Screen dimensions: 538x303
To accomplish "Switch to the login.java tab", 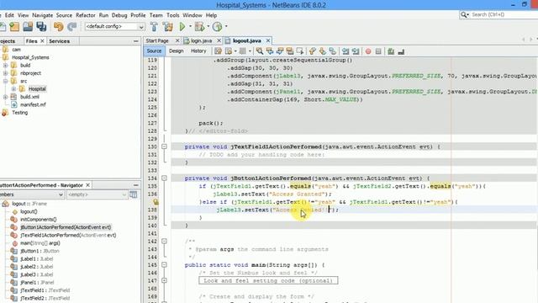I will pyautogui.click(x=201, y=40).
